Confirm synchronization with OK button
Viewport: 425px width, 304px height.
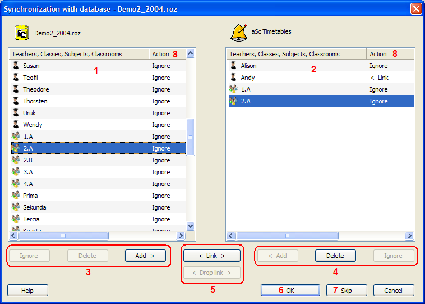[290, 291]
